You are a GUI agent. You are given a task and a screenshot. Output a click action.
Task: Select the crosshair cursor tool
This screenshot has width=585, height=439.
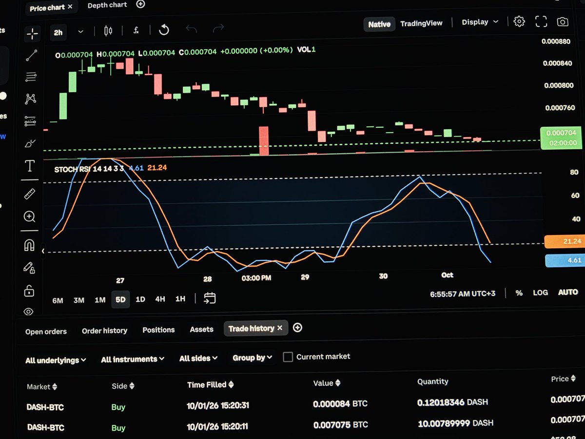(32, 33)
